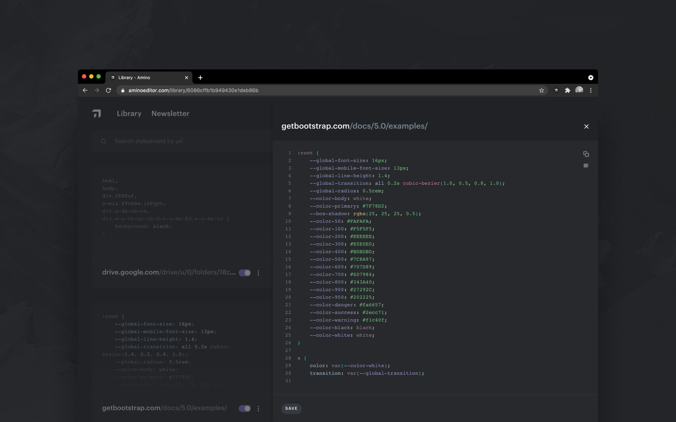The width and height of the screenshot is (676, 422).
Task: Click the --color-950: #202225 line
Action: 342,297
